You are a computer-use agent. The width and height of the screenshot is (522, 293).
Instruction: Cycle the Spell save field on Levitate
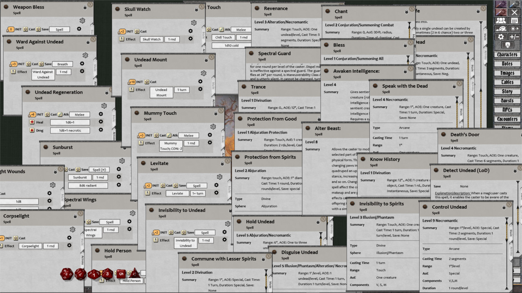coord(197,185)
